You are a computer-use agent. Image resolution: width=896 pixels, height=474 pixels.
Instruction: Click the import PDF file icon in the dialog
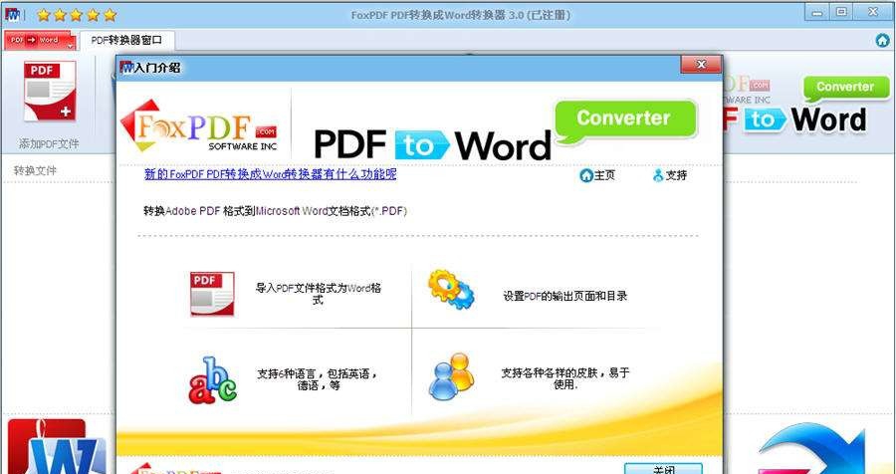212,294
